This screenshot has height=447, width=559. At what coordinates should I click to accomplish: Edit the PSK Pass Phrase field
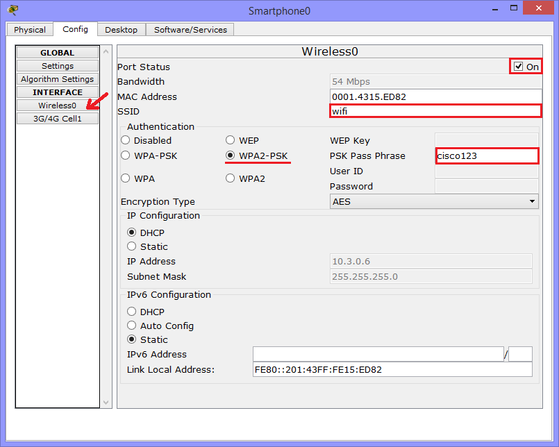point(487,155)
